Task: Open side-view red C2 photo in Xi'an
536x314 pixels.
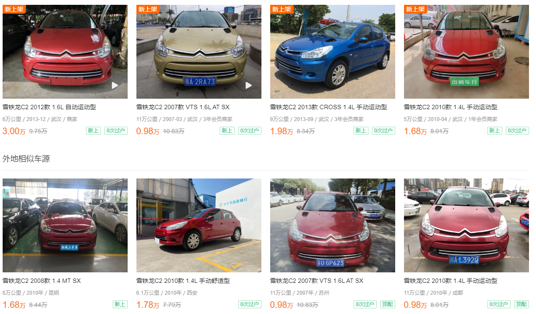Action: [199, 225]
